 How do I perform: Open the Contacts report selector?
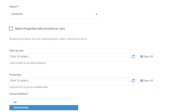click(51, 14)
